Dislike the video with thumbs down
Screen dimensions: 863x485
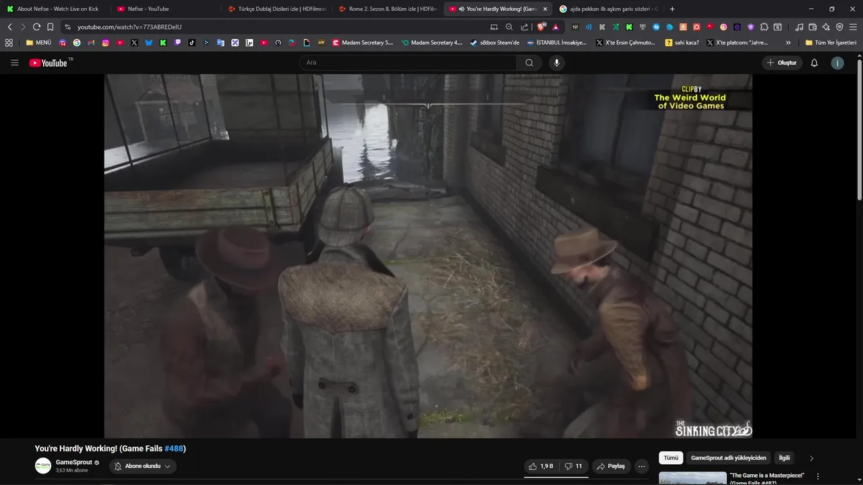click(574, 466)
